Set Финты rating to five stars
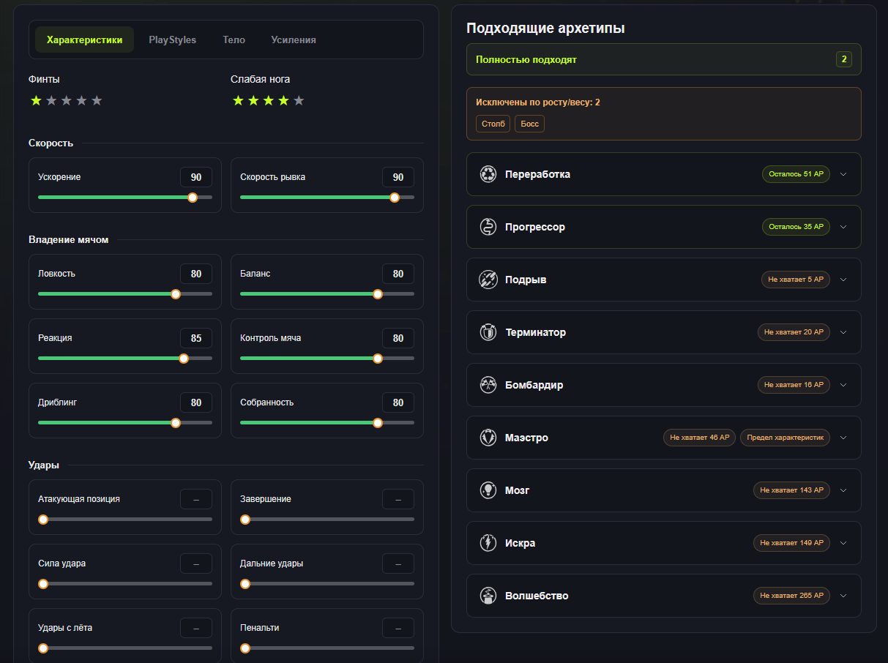888x663 pixels. 97,100
